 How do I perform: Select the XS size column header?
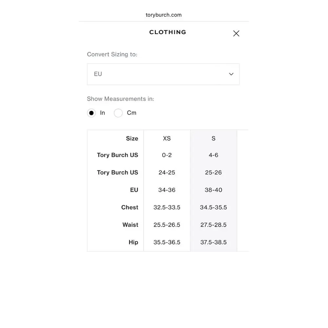point(167,138)
